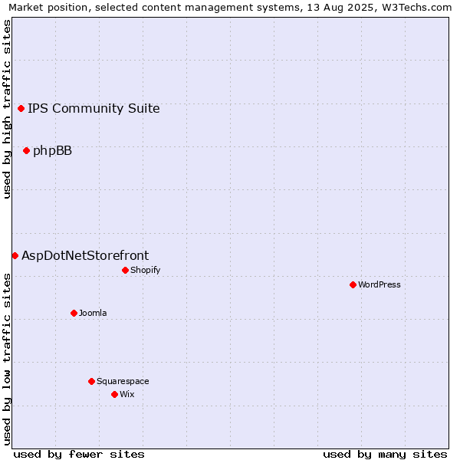This screenshot has width=460, height=460.
Task: Click the 'used by low traffic sites' label
Action: [x=6, y=360]
